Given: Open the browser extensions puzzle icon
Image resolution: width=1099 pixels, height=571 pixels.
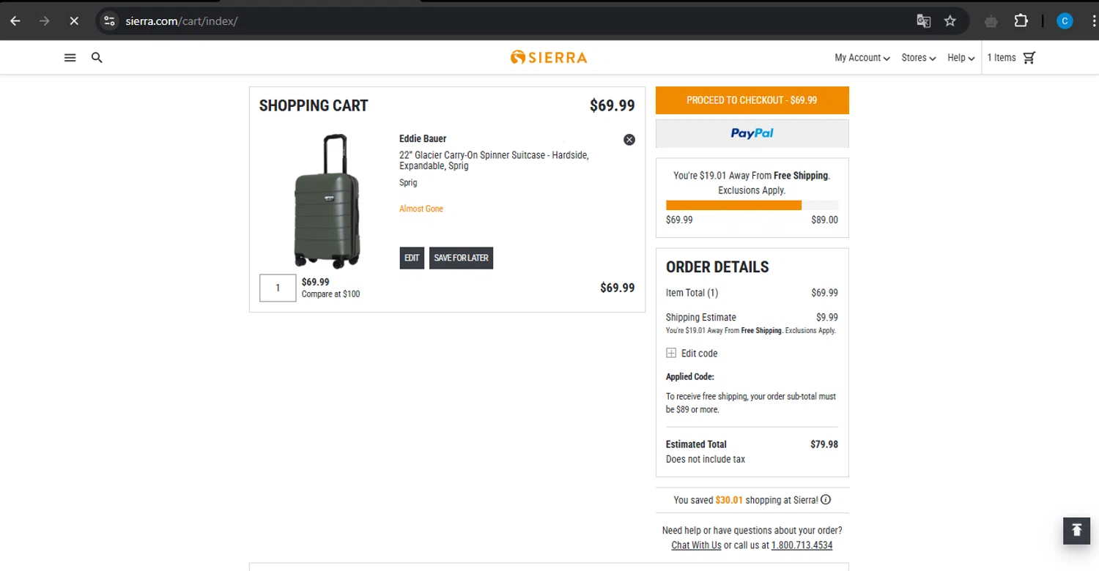Looking at the screenshot, I should coord(1021,20).
